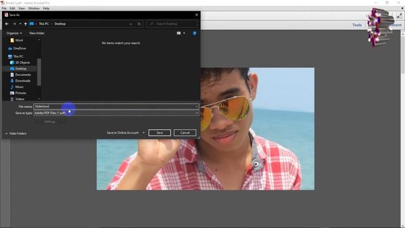Screen dimensions: 405x228
Task: Open Acrobat Edit menu
Action: [13, 8]
